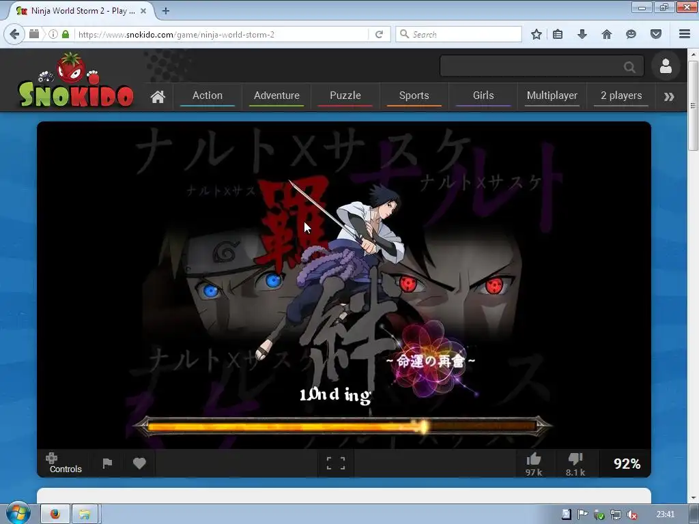Open the downloads arrow icon

[582, 34]
